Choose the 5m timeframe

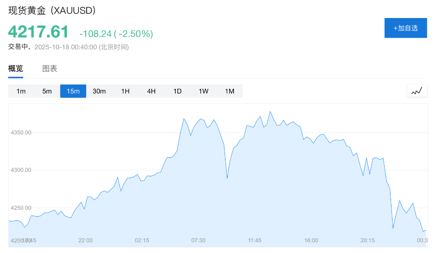47,91
